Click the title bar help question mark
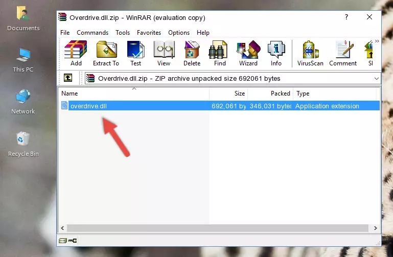393x257 pixels. tap(346, 17)
